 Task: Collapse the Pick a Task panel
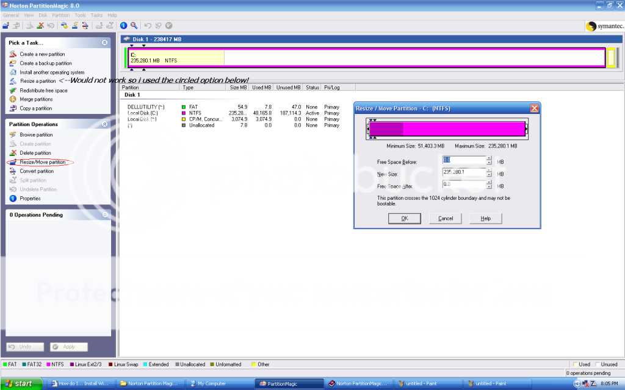[x=104, y=43]
